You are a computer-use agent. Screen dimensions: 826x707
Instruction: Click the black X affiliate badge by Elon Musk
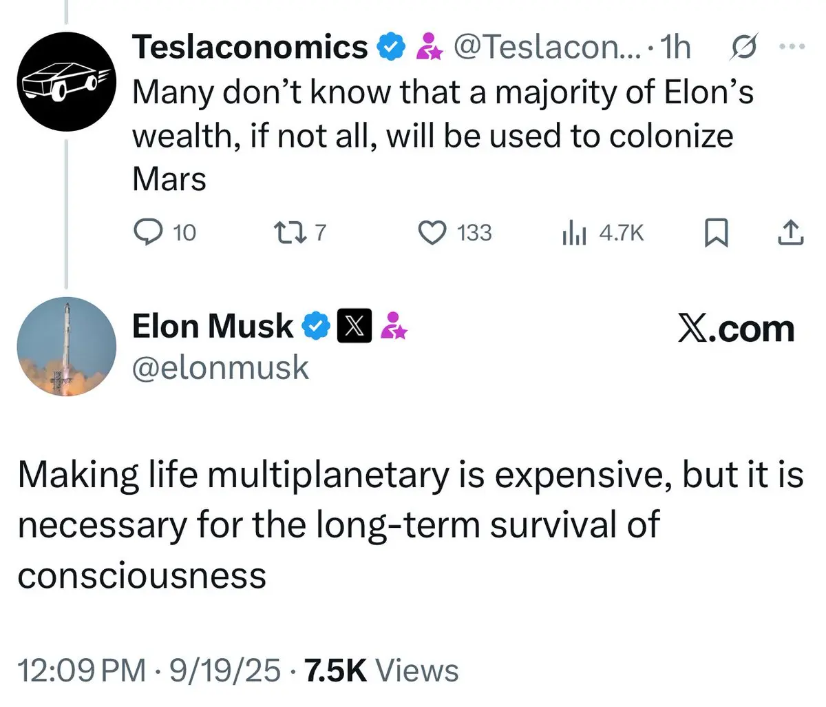tap(354, 327)
